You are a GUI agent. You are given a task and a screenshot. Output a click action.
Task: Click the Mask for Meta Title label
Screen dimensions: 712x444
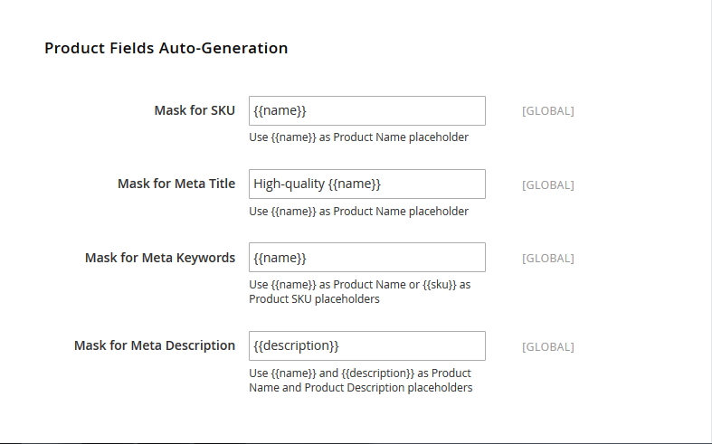tap(176, 184)
